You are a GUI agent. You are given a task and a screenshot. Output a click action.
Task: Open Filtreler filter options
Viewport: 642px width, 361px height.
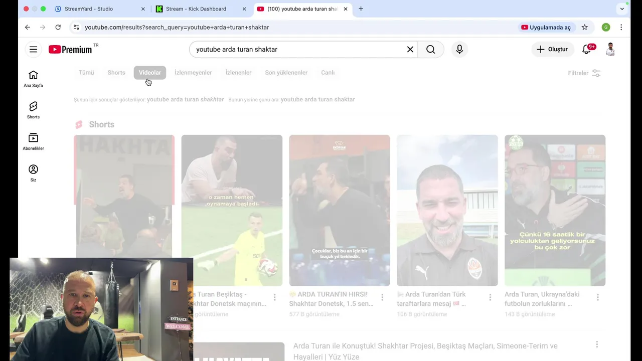[584, 73]
